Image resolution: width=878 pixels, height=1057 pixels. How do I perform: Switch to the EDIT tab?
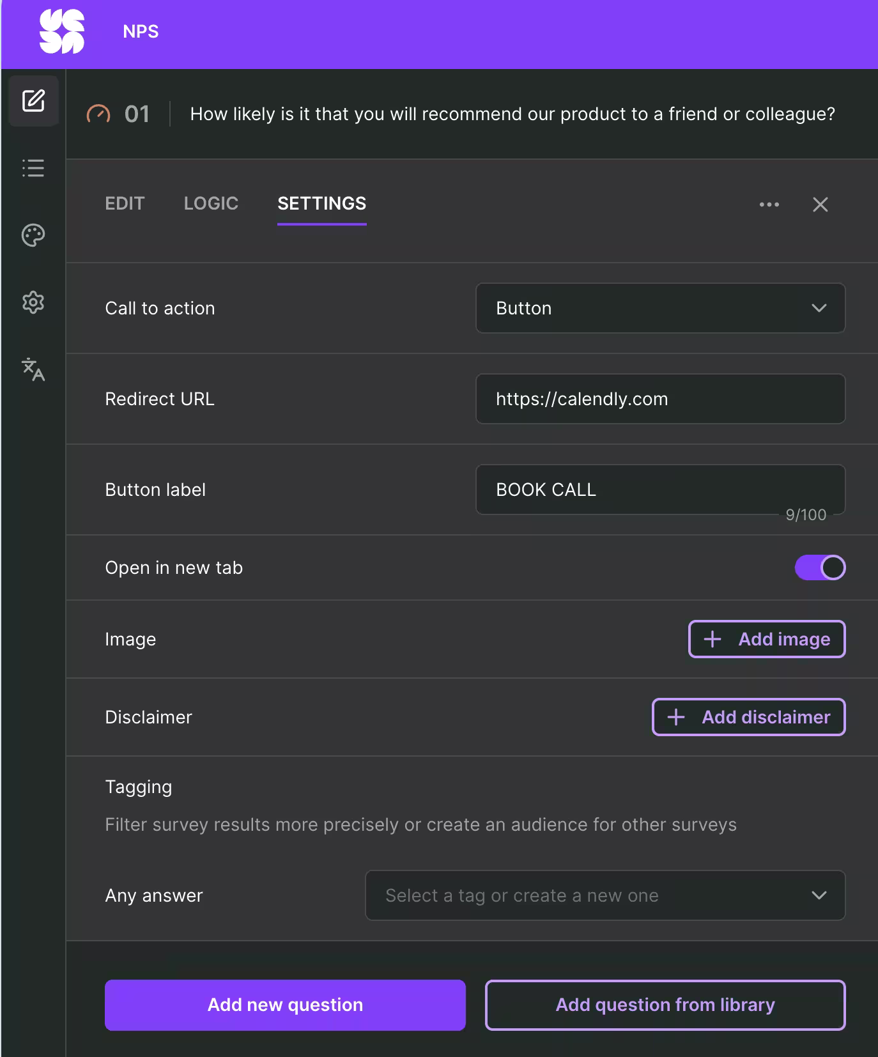pos(125,203)
